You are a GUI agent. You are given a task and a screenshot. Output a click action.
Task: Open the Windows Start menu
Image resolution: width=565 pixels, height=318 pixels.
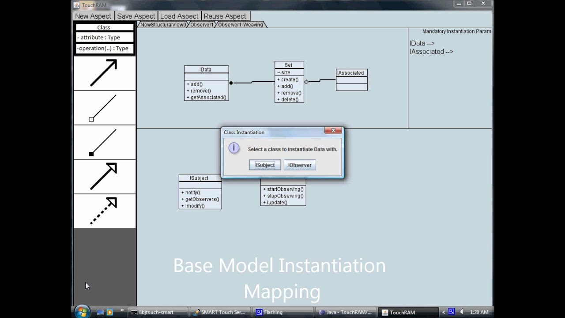pos(81,312)
